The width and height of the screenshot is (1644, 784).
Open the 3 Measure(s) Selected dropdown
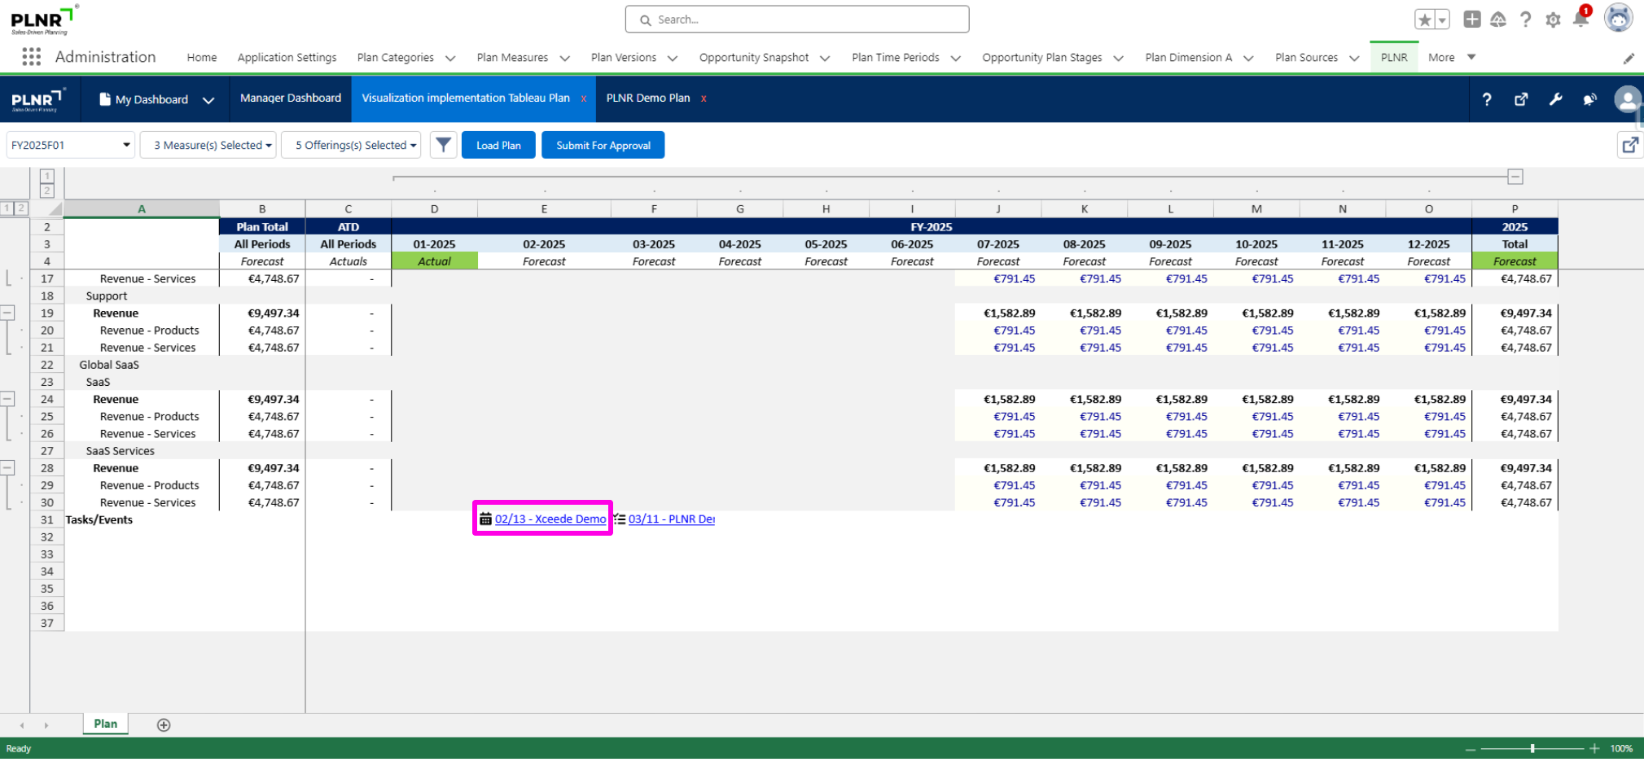coord(208,145)
